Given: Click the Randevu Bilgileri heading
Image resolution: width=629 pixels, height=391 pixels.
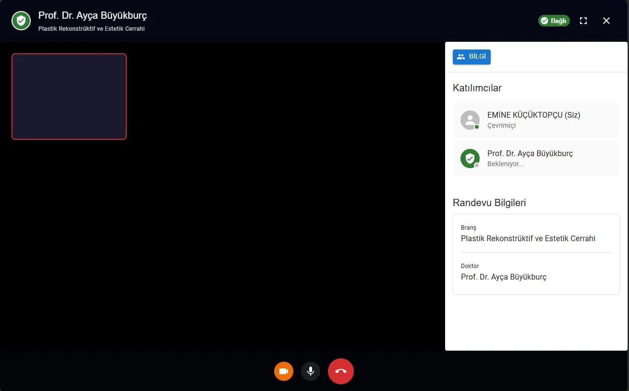Looking at the screenshot, I should point(489,203).
